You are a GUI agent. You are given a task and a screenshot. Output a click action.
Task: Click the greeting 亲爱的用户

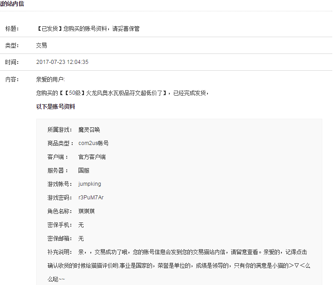click(50, 79)
